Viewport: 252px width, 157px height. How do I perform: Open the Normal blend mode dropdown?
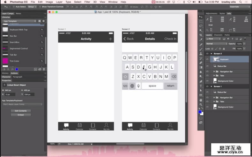click(x=216, y=43)
